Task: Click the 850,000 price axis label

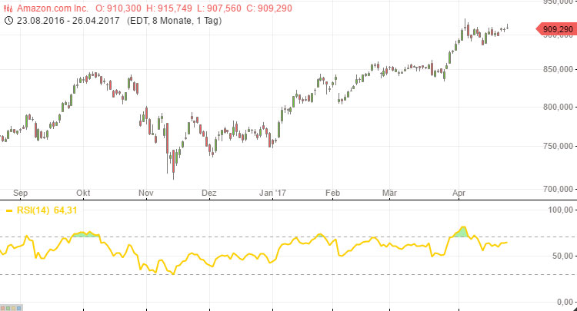Action: (x=558, y=69)
